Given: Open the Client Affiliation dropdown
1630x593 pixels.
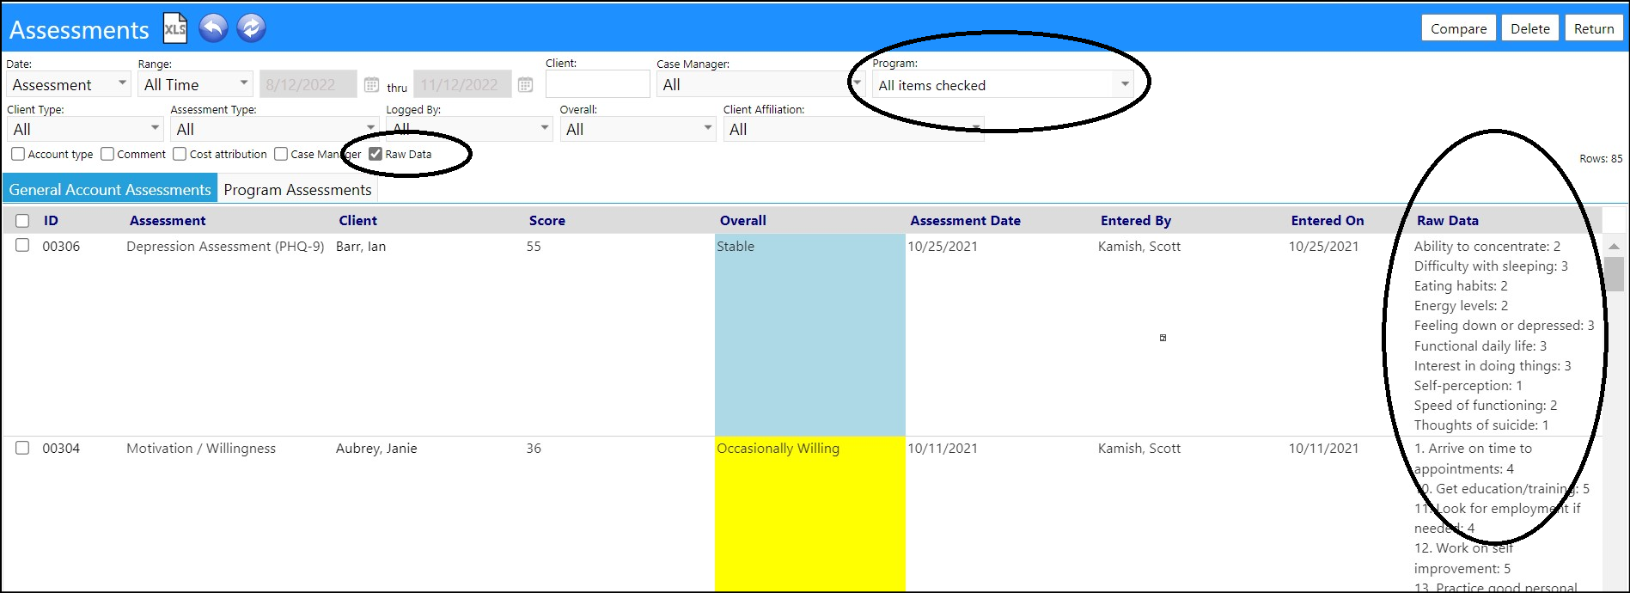Looking at the screenshot, I should click(x=853, y=129).
